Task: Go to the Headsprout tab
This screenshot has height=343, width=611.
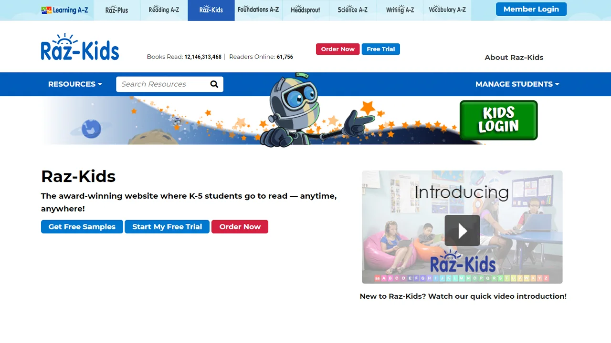Action: pos(305,10)
